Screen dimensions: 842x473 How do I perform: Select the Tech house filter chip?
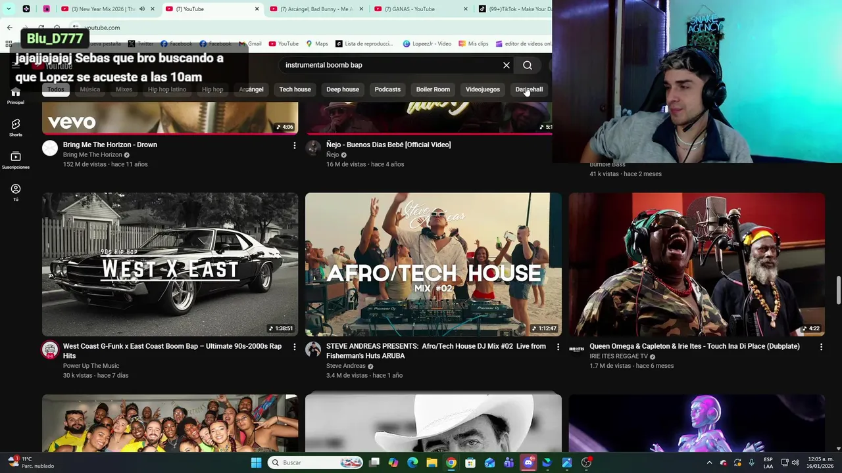[x=295, y=89]
